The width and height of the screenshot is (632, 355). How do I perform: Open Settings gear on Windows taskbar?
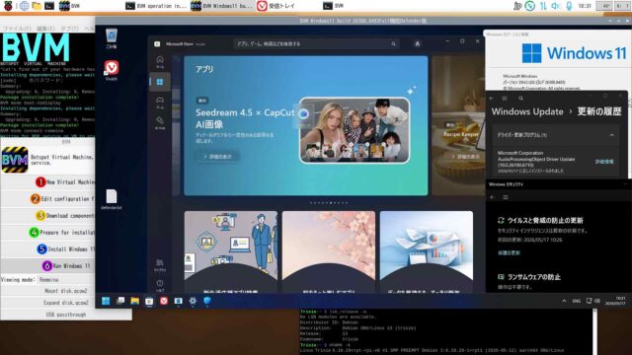pos(193,301)
